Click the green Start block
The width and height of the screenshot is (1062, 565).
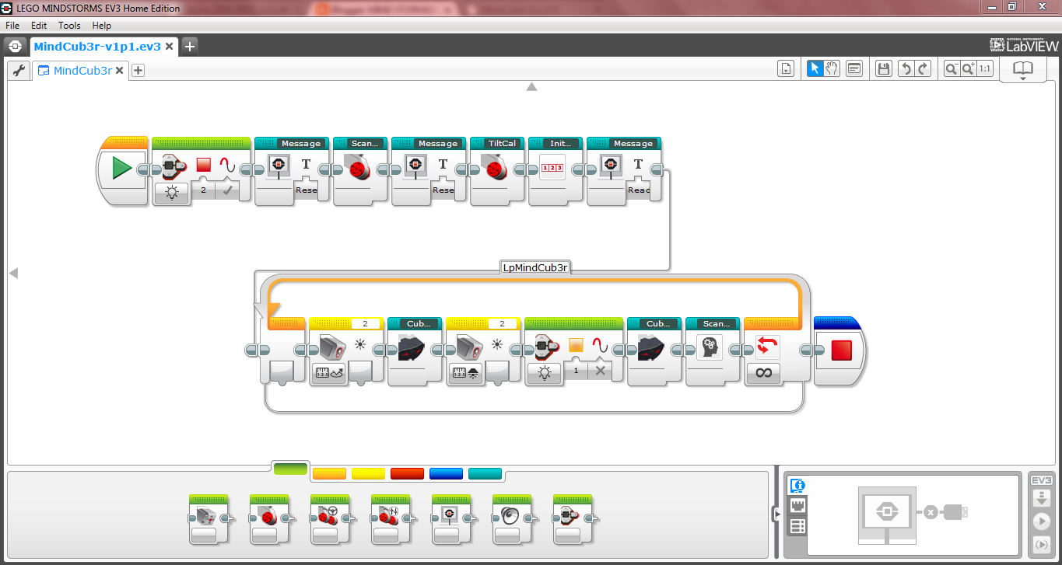pyautogui.click(x=122, y=168)
